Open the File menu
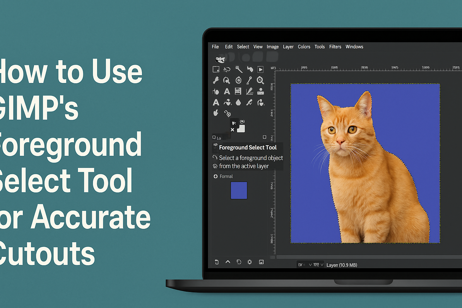462x308 pixels. tap(215, 47)
